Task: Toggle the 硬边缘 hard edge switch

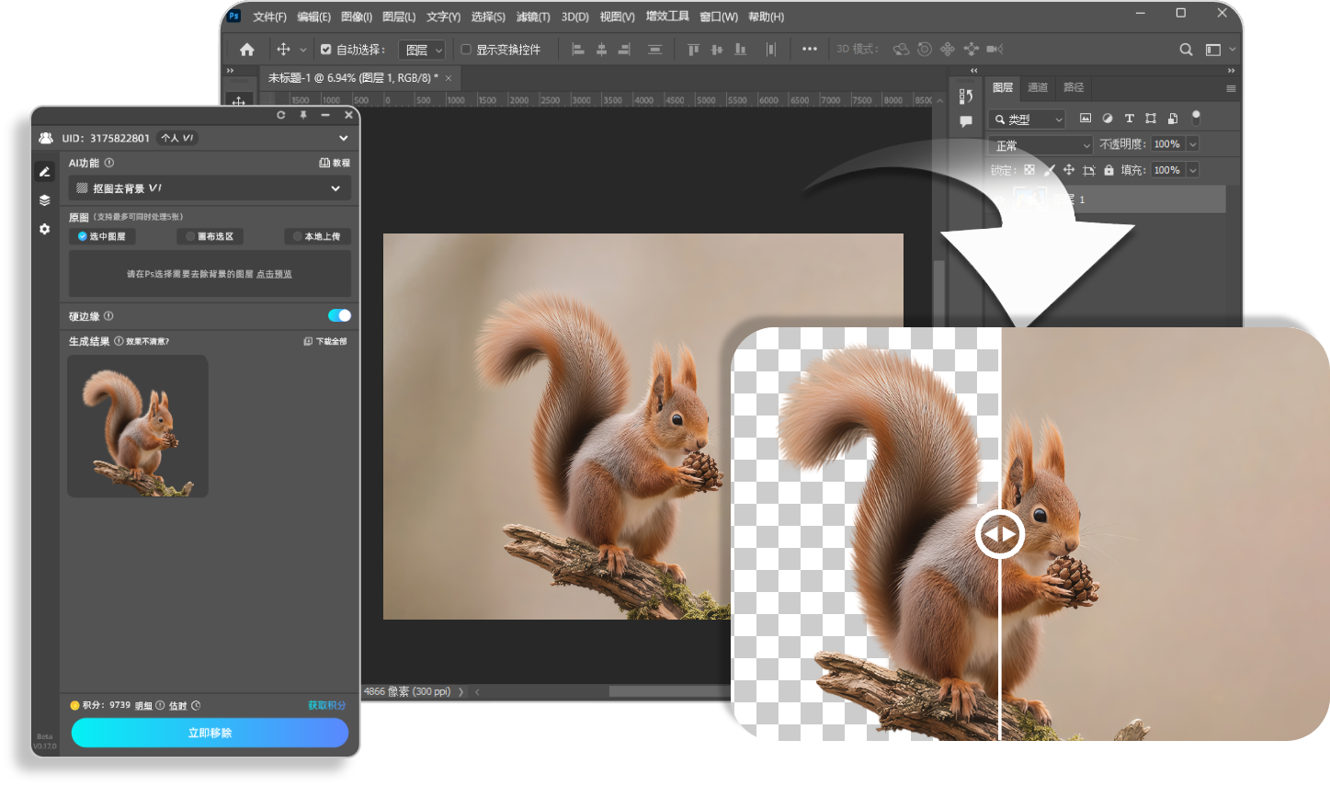Action: click(x=339, y=315)
